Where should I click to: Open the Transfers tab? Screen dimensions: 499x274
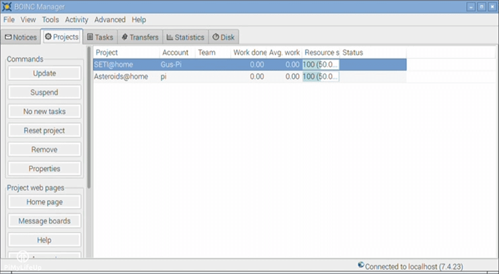click(140, 37)
